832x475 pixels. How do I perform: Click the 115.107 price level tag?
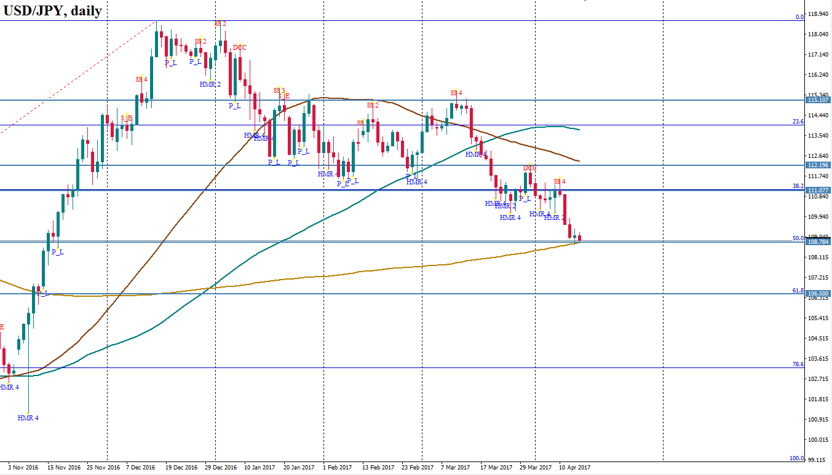pos(818,100)
